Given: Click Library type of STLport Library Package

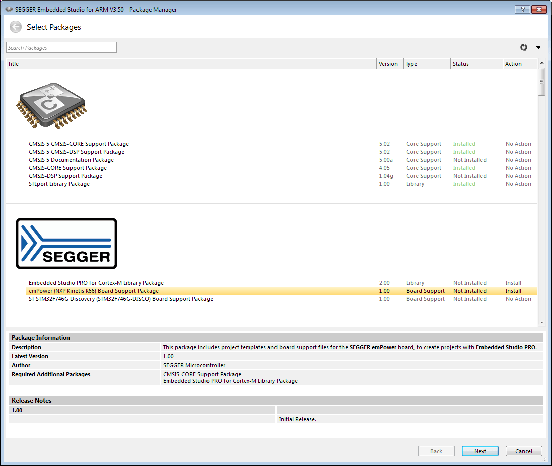Looking at the screenshot, I should 416,184.
